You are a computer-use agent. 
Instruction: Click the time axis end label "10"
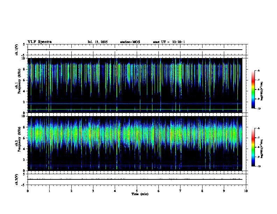(x=246, y=191)
